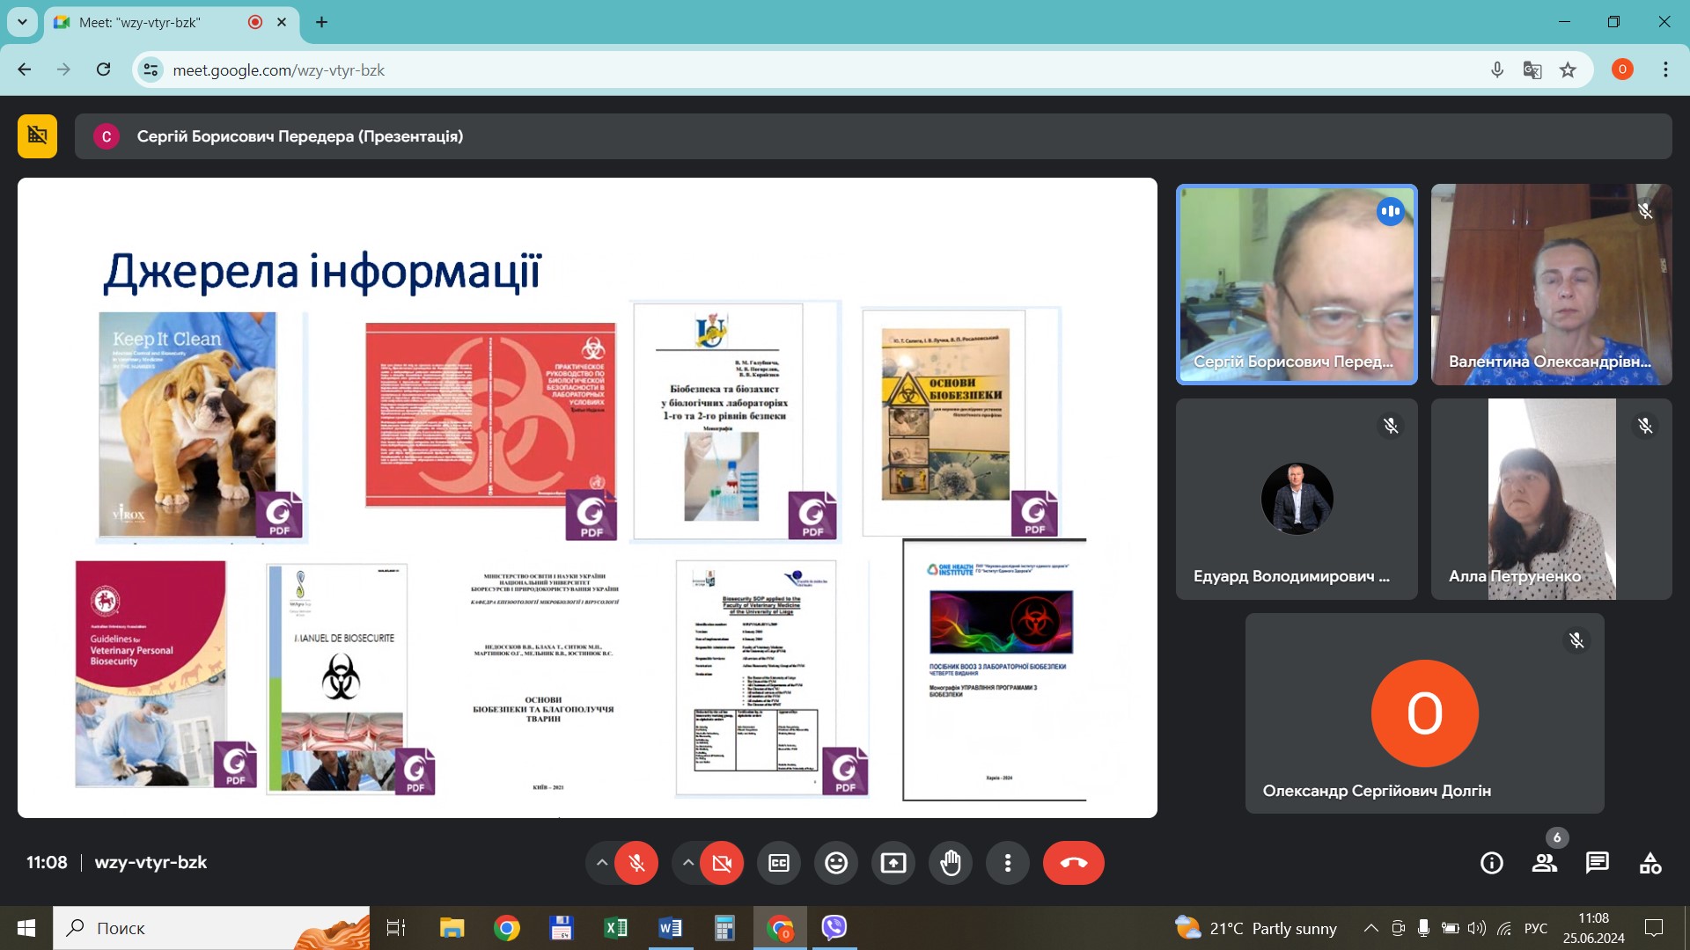Open Word from the taskbar

(x=670, y=928)
